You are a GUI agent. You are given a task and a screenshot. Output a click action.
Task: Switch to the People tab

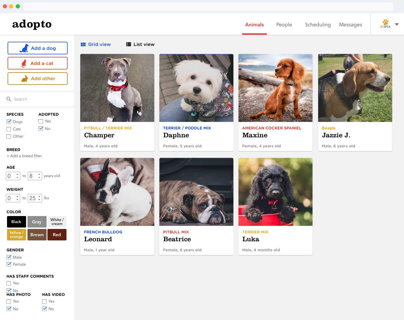pos(284,25)
